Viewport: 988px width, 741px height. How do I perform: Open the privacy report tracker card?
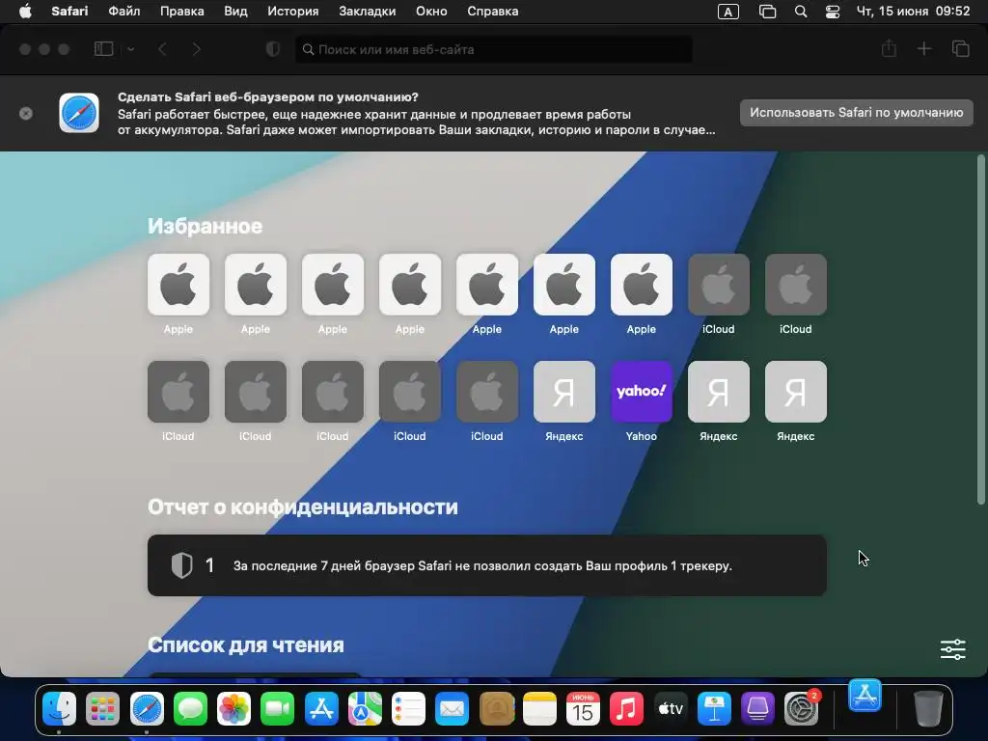(x=487, y=565)
